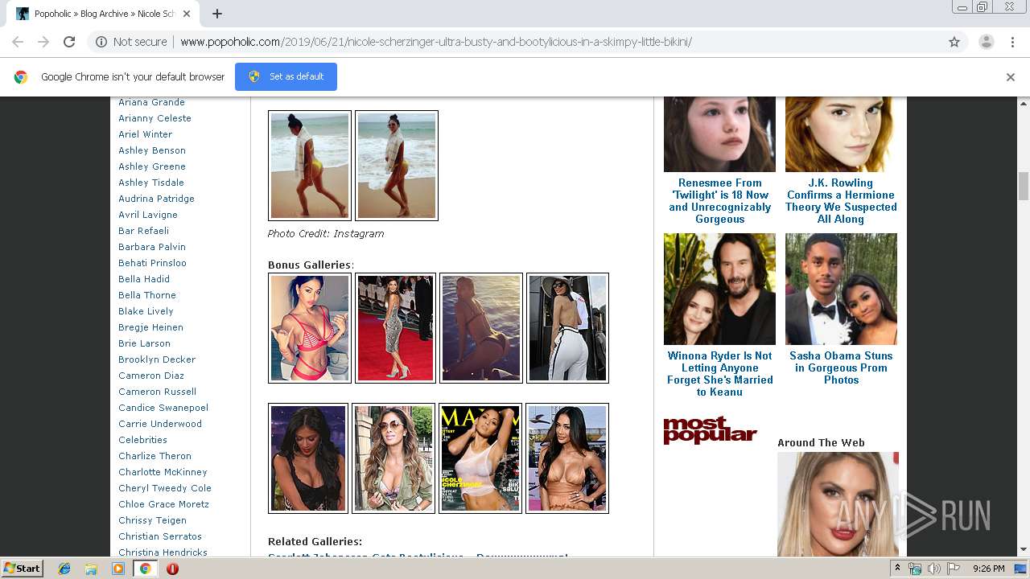Open the red carpet bonus gallery thumbnail
This screenshot has width=1030, height=579.
click(x=395, y=328)
